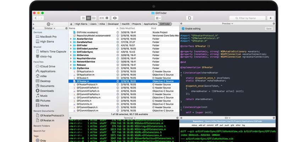Jump to Applications in path bar

pos(151,24)
